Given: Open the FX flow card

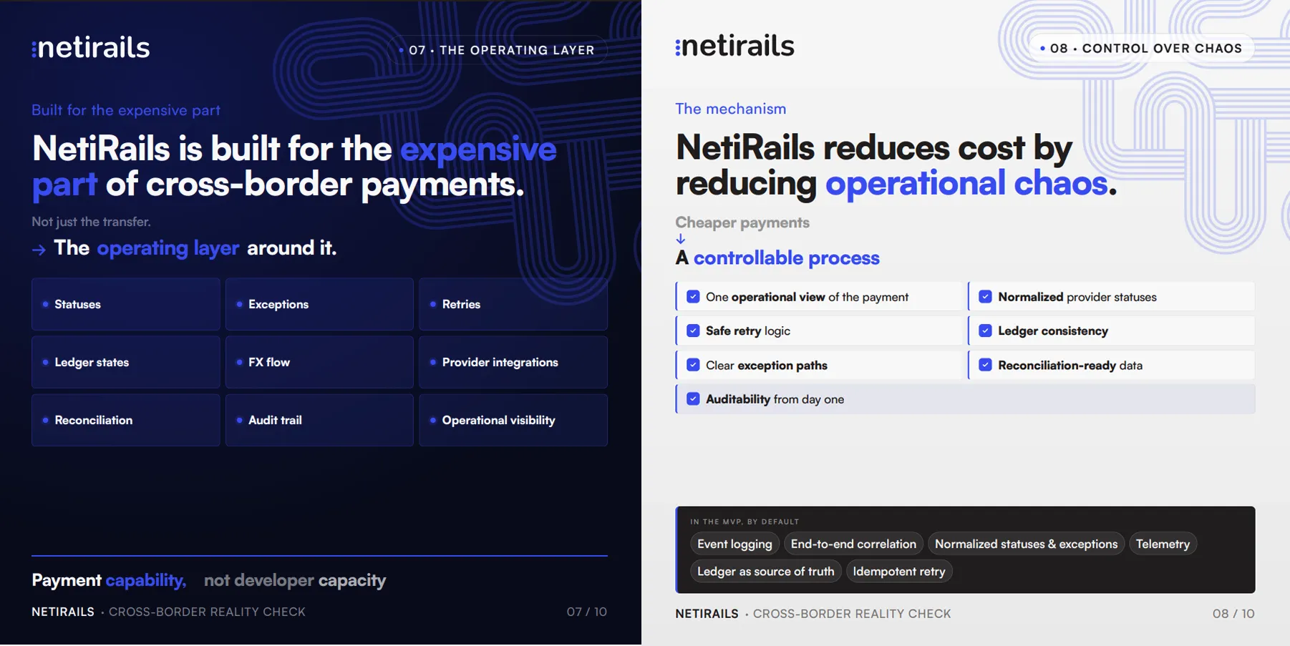Looking at the screenshot, I should coord(319,362).
